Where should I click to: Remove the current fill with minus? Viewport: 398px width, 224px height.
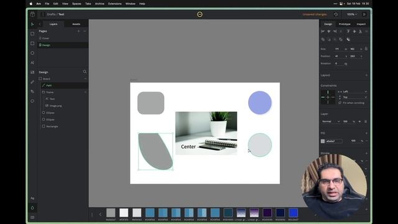[x=366, y=141]
